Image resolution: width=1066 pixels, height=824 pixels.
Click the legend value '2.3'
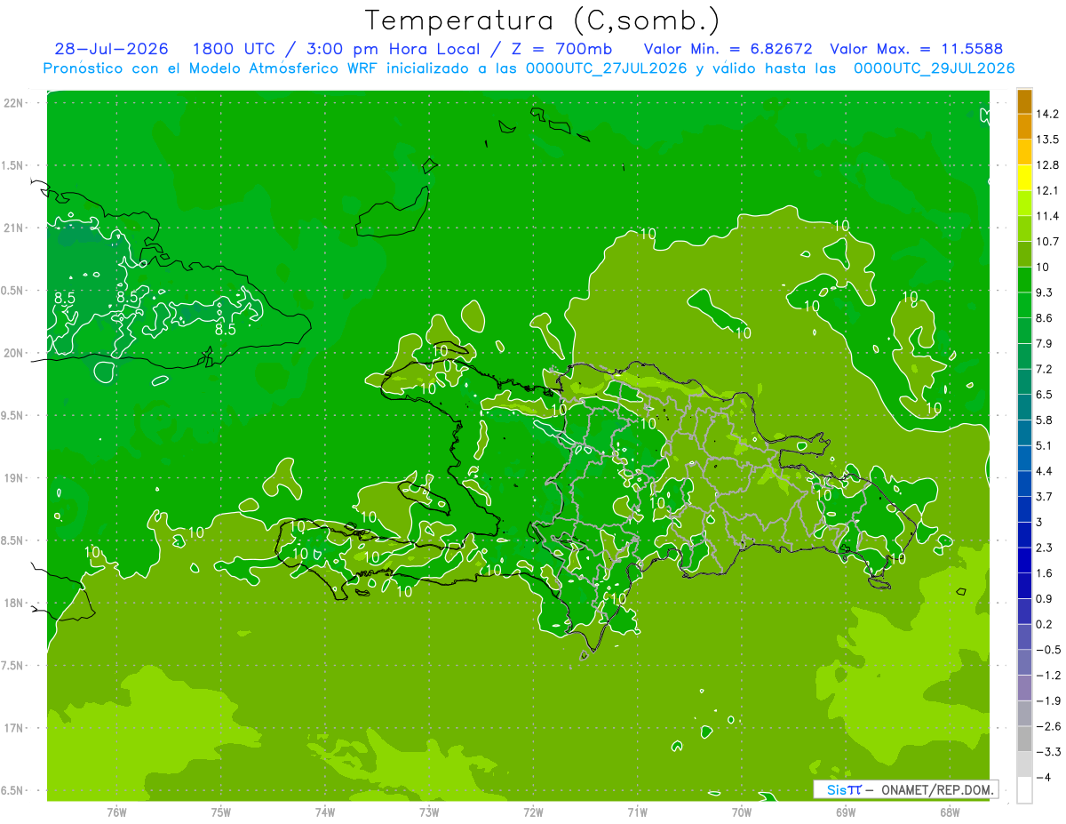coord(1045,548)
